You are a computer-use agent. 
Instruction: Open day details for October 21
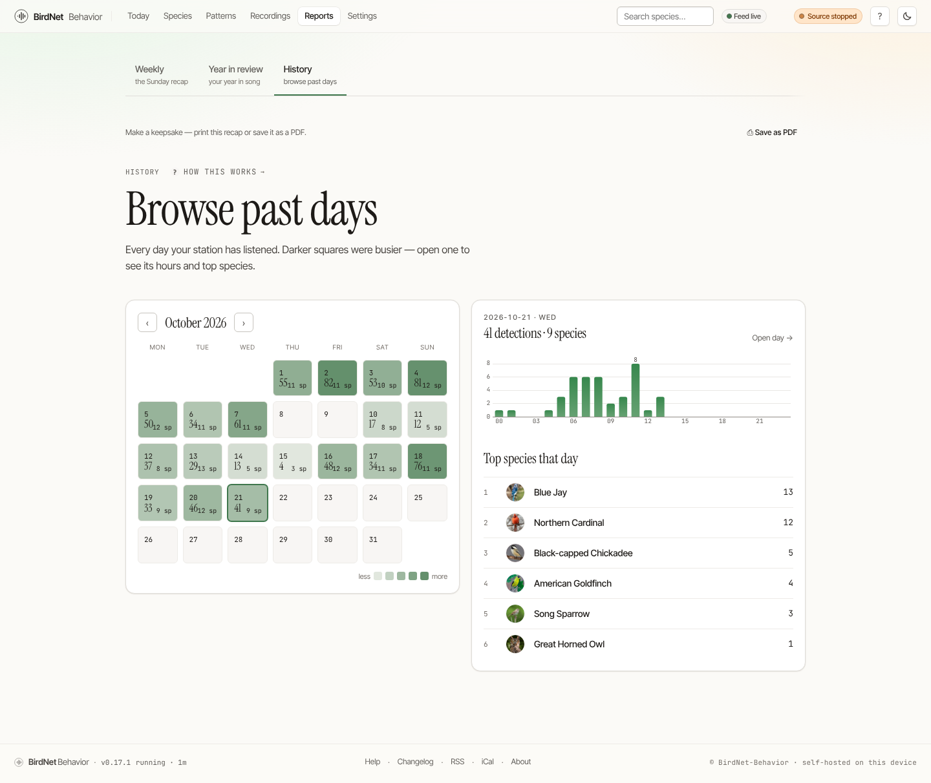(x=772, y=338)
